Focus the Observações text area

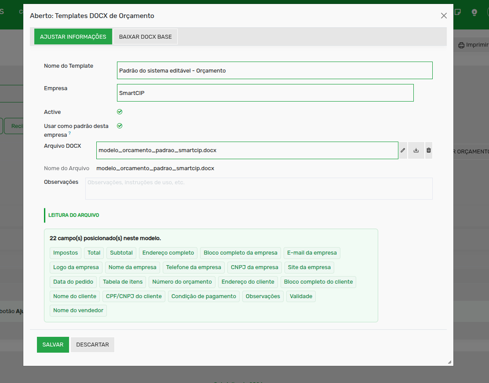coord(259,189)
